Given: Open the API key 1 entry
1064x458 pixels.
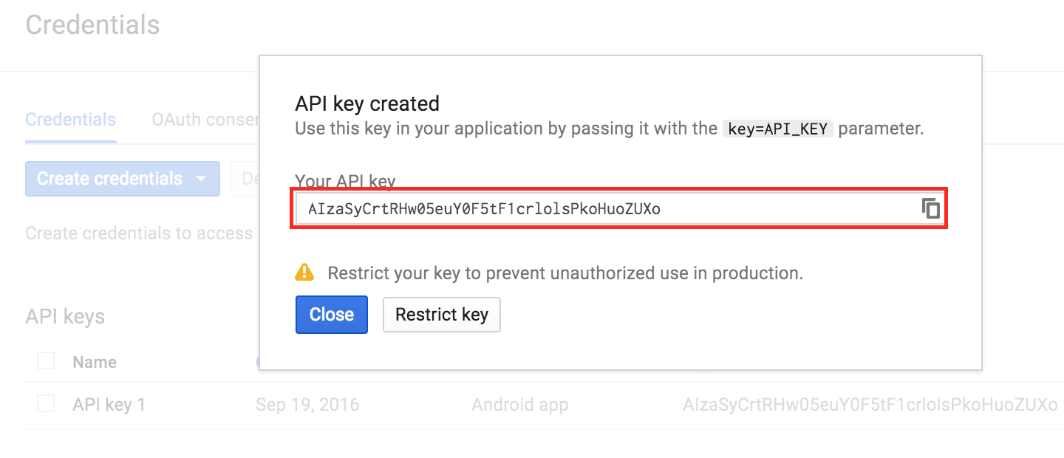Looking at the screenshot, I should pos(109,405).
